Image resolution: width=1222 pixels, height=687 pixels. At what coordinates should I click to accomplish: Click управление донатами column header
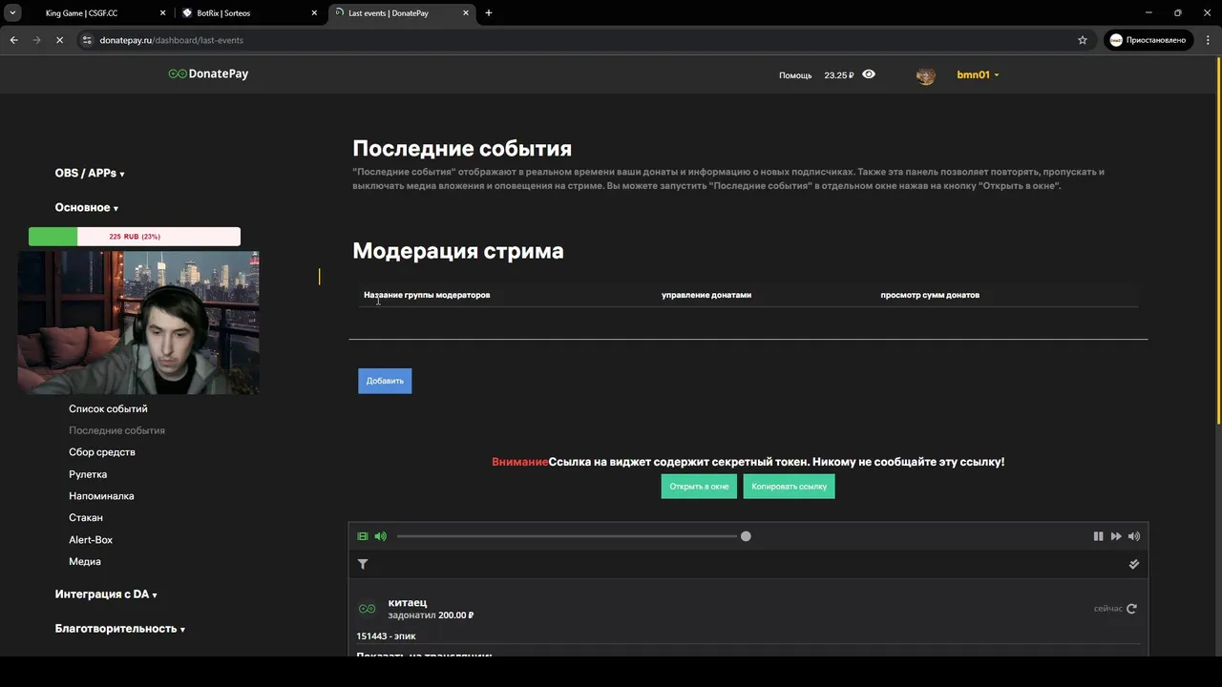pyautogui.click(x=706, y=295)
